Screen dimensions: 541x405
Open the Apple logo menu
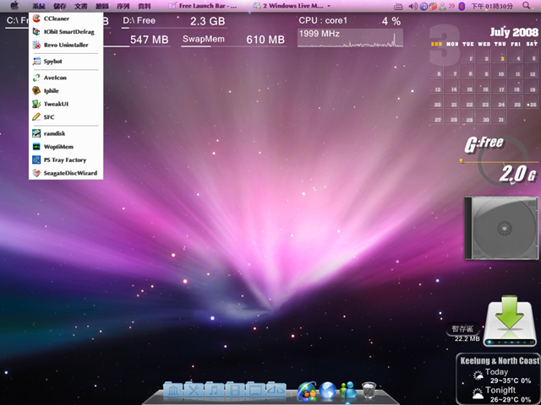[14, 6]
